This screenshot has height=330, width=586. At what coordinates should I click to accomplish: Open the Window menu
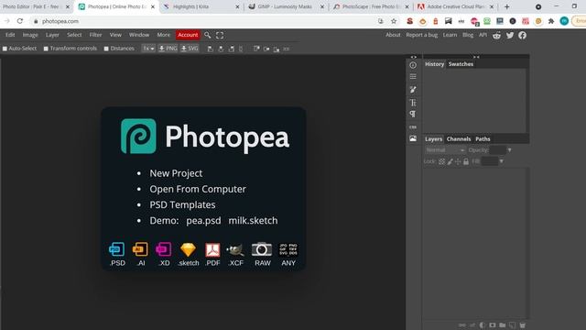pyautogui.click(x=139, y=35)
